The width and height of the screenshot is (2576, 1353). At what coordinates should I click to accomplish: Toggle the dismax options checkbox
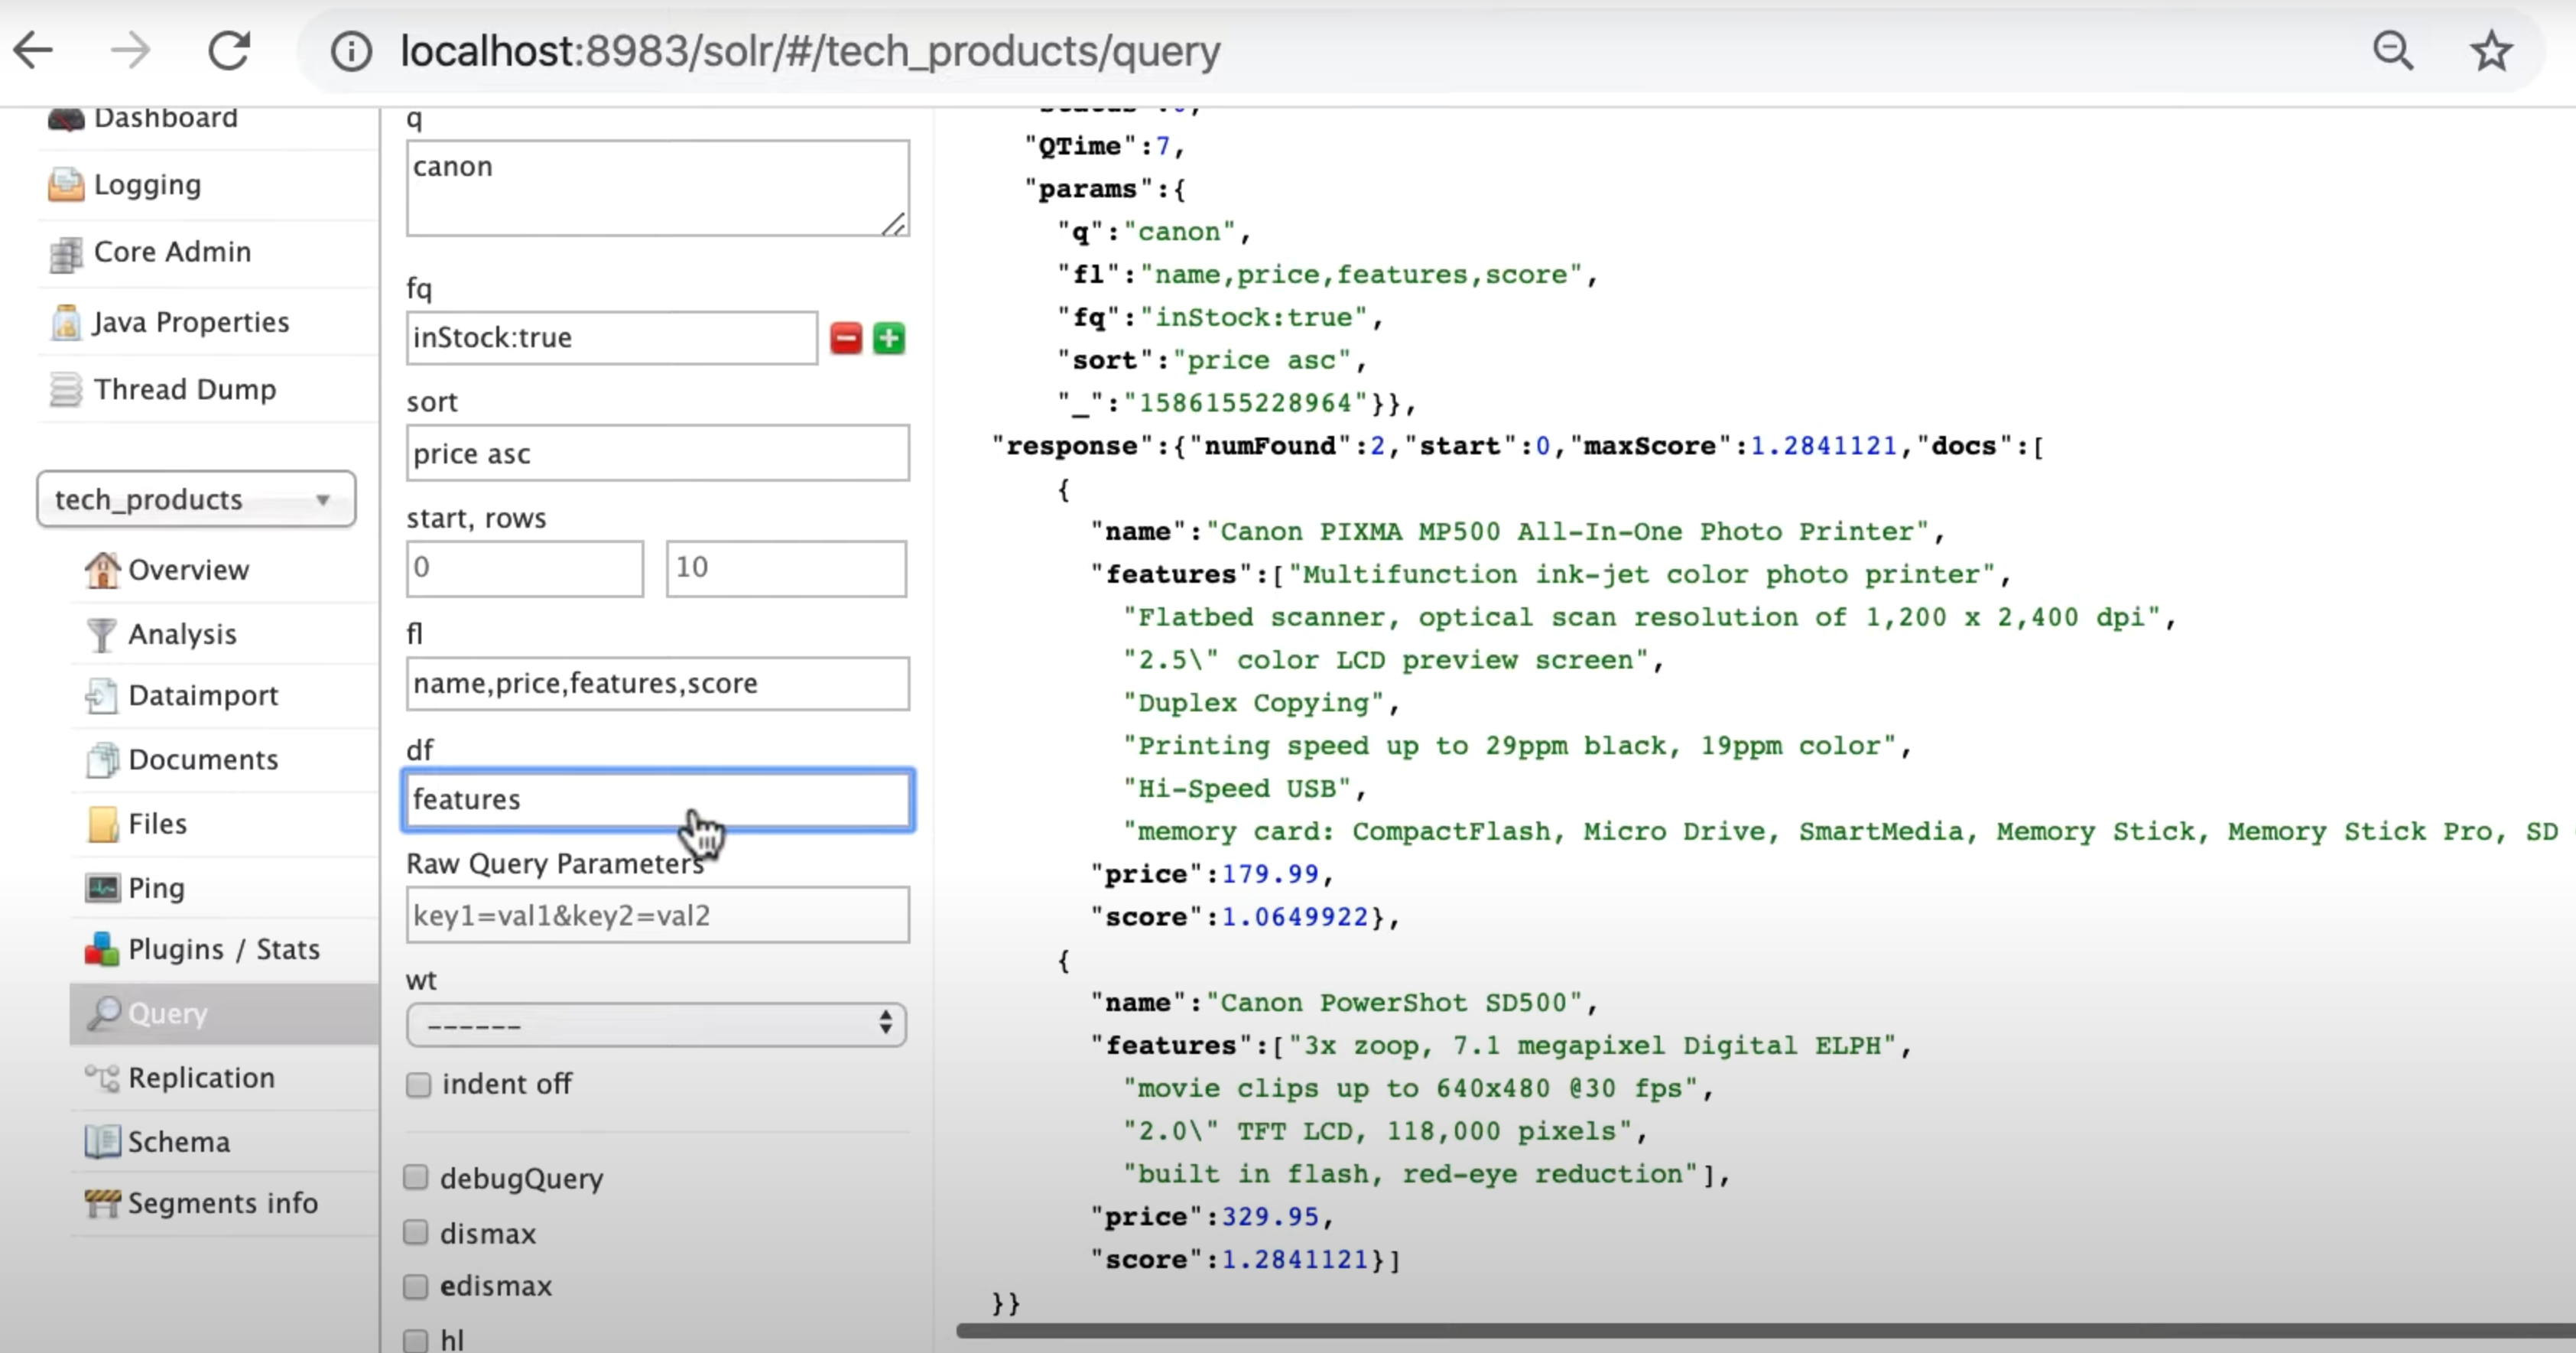416,1232
